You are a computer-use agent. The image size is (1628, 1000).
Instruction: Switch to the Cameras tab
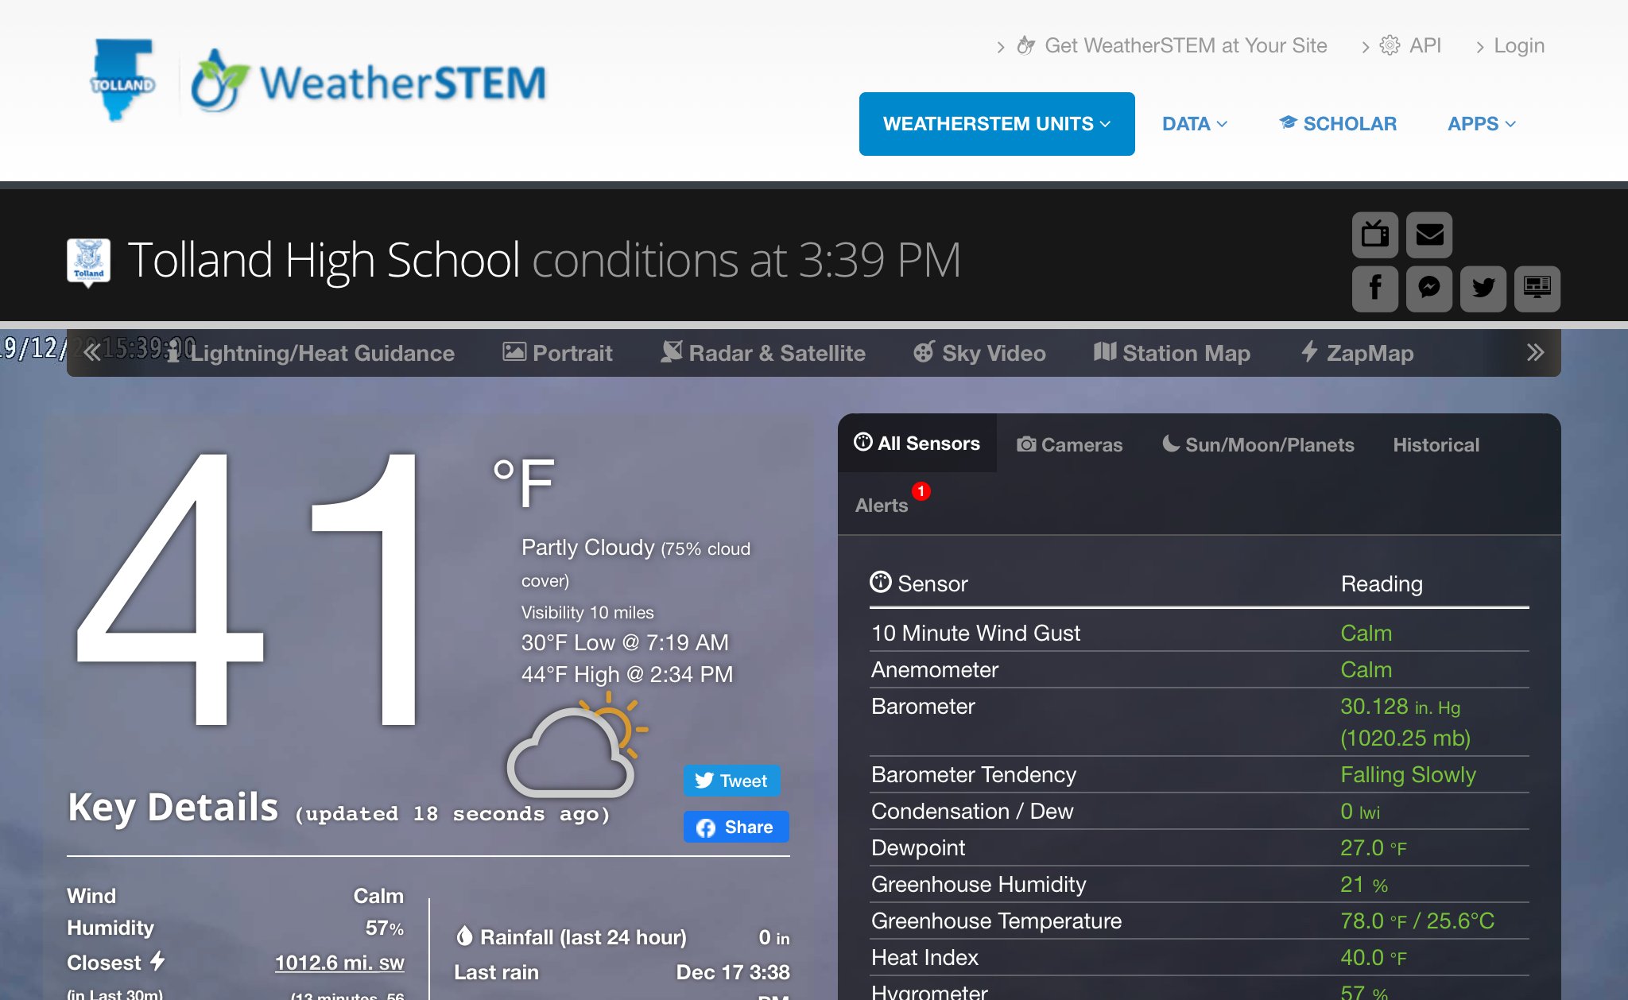tap(1070, 445)
